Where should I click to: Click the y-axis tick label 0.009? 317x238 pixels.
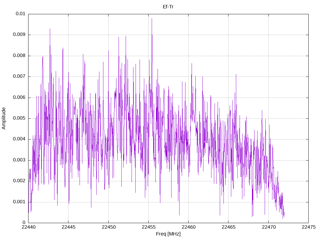(x=19, y=34)
